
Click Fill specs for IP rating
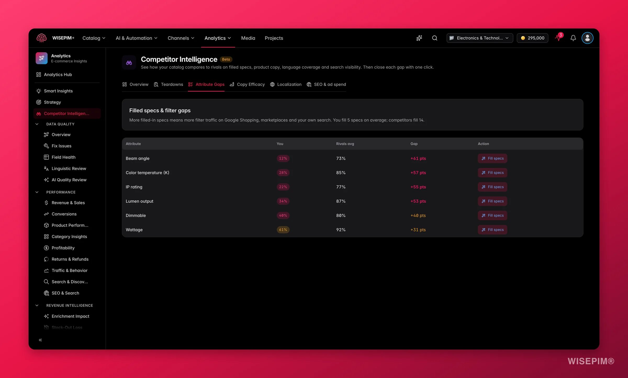492,187
